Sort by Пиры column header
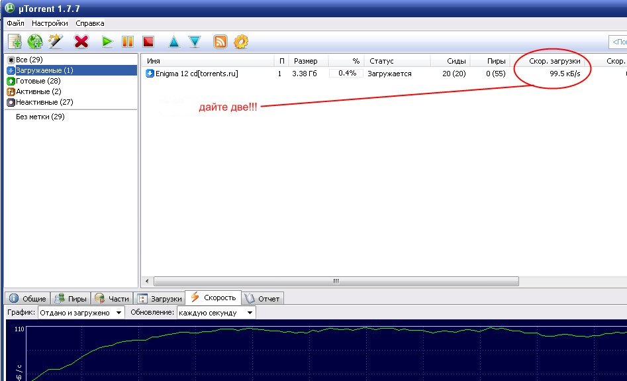Screen dimensions: 627x381 pyautogui.click(x=490, y=61)
